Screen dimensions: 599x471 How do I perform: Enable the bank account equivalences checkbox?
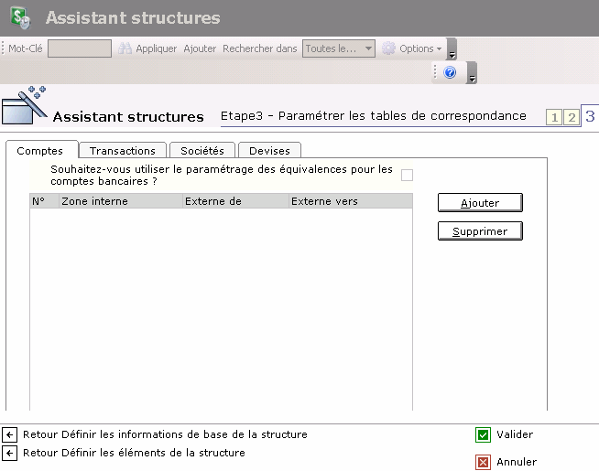(407, 176)
